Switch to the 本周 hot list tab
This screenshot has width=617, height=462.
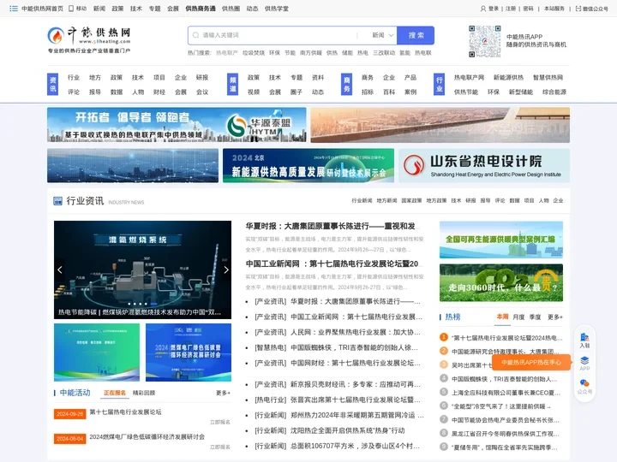tap(502, 317)
